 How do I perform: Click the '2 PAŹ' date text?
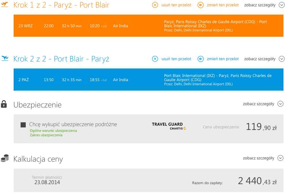(x=23, y=80)
